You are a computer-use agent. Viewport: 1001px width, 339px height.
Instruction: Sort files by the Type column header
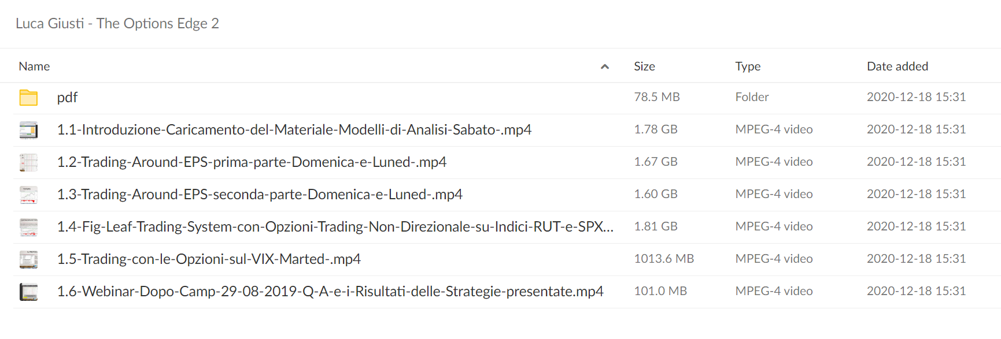[748, 66]
